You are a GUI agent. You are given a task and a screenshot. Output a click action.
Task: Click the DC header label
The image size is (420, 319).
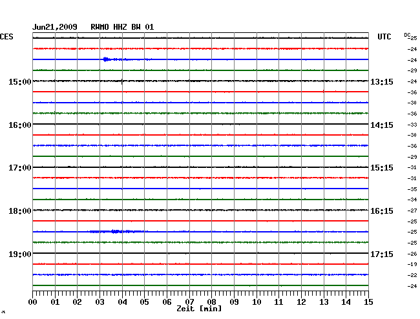(x=407, y=35)
